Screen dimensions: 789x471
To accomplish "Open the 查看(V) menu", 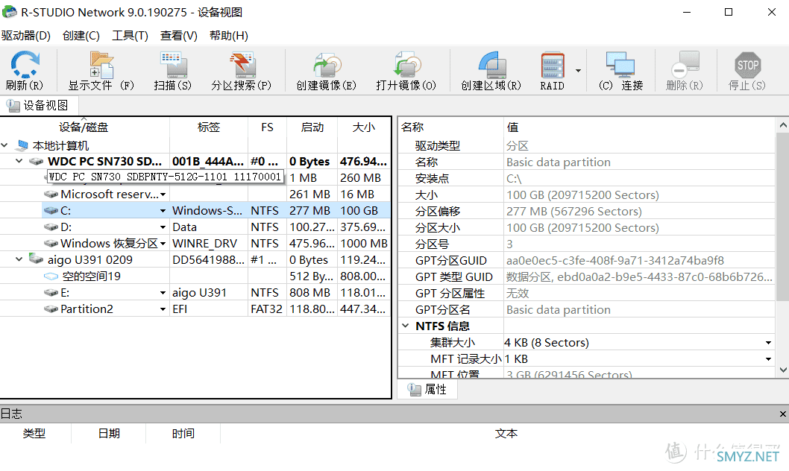I will [x=179, y=36].
